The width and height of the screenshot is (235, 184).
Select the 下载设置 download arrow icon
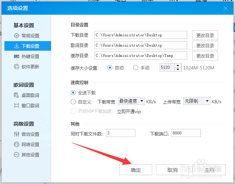17,46
